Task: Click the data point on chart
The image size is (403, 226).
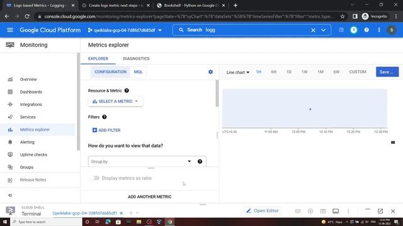Action: click(310, 109)
